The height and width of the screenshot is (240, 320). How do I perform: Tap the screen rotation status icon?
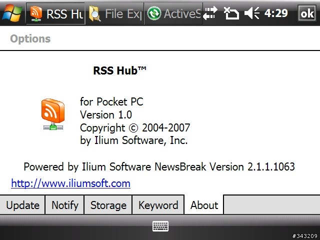click(231, 13)
